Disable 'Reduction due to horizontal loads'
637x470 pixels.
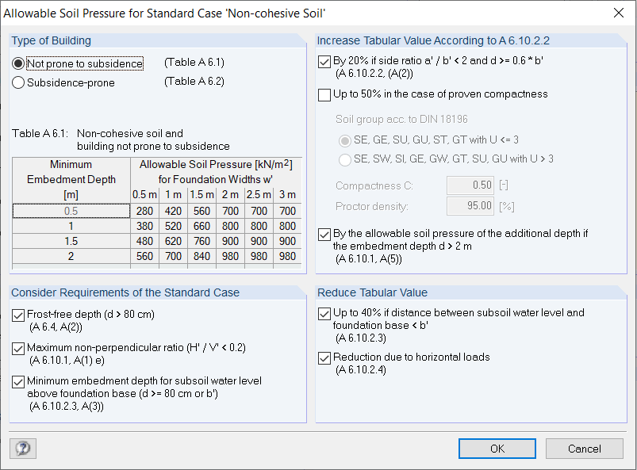[324, 358]
